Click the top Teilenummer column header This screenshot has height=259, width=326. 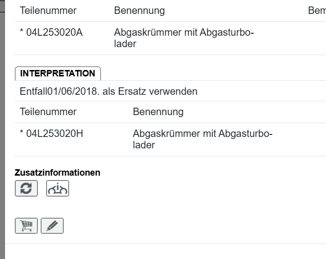click(x=48, y=10)
